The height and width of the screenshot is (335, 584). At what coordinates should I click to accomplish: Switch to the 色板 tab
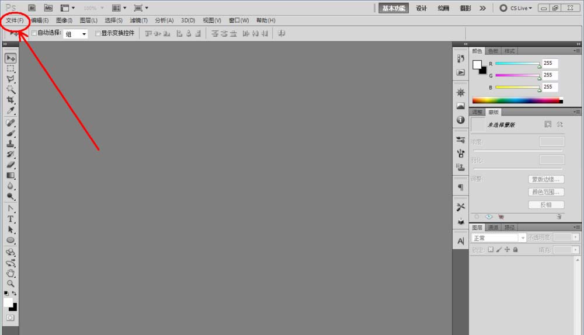[x=493, y=51]
